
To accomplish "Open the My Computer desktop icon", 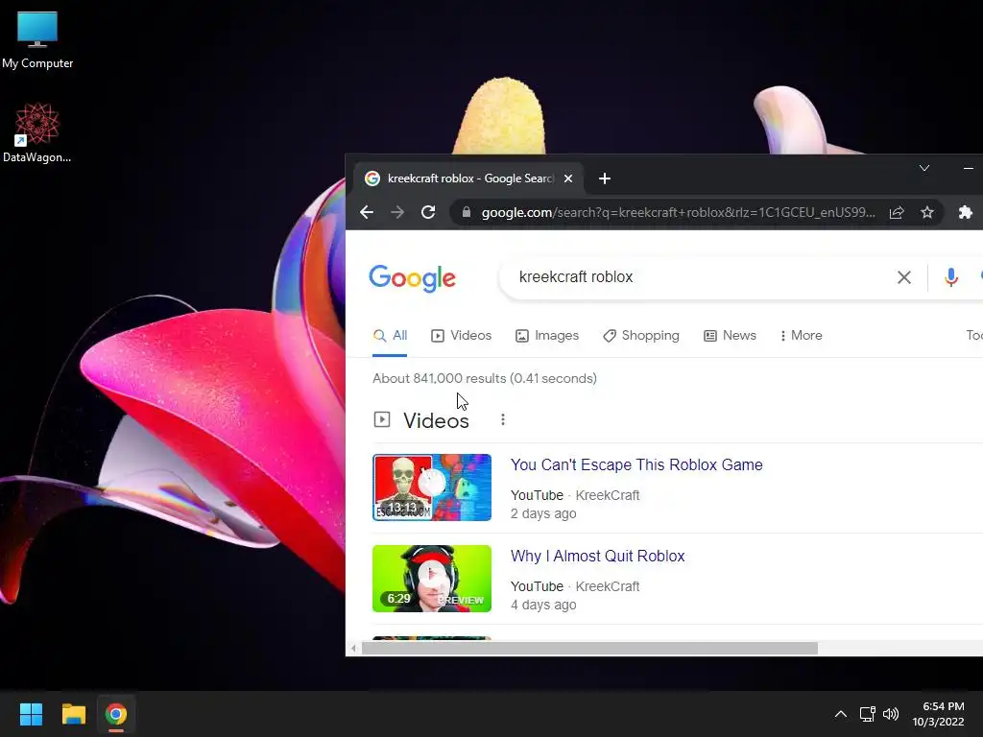I will coord(37,39).
